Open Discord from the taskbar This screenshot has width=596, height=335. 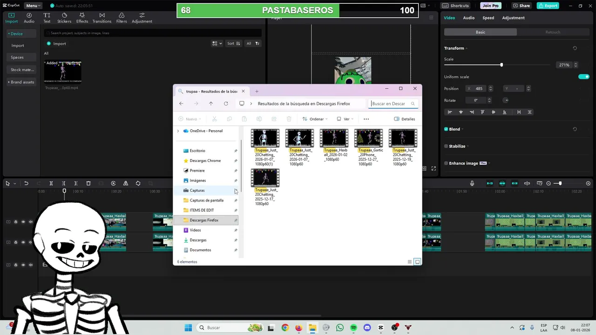(367, 328)
